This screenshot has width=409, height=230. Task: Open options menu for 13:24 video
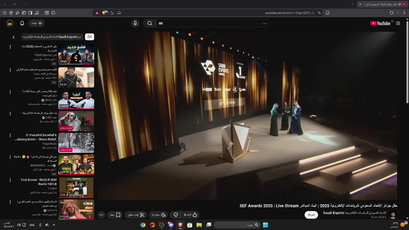pyautogui.click(x=10, y=70)
